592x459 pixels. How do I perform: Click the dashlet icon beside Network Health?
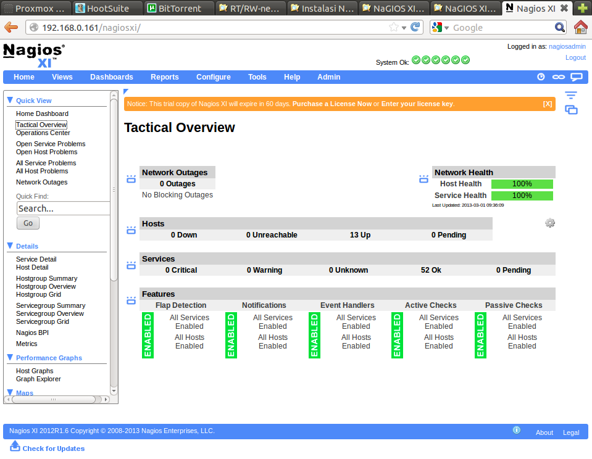(423, 179)
